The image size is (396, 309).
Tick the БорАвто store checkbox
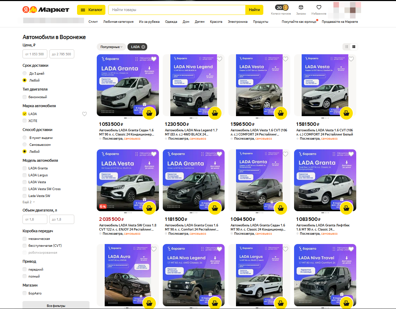point(25,293)
